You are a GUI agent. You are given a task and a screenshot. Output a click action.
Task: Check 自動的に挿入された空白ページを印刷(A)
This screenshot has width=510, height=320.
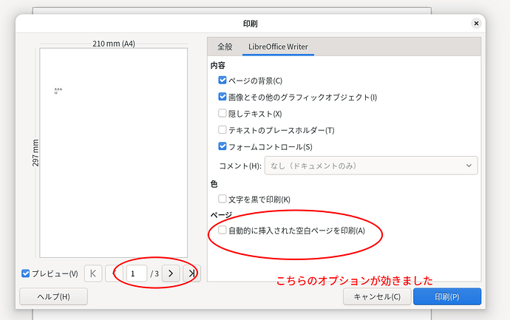(222, 231)
